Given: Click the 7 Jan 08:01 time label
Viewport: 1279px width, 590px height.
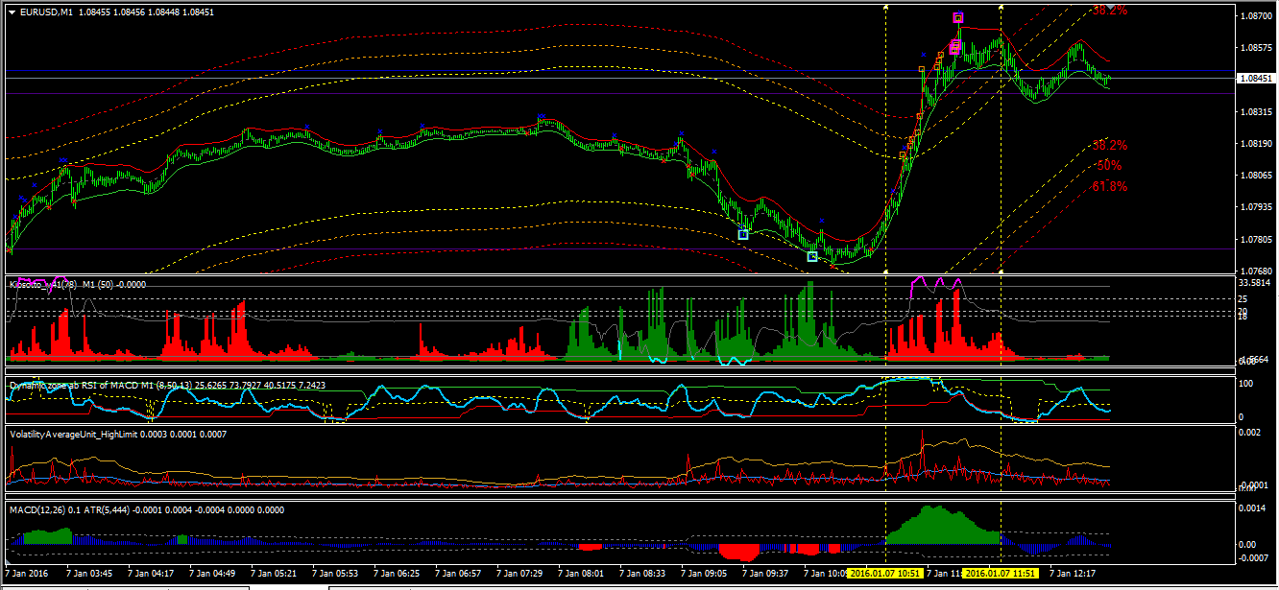Looking at the screenshot, I should click(581, 573).
